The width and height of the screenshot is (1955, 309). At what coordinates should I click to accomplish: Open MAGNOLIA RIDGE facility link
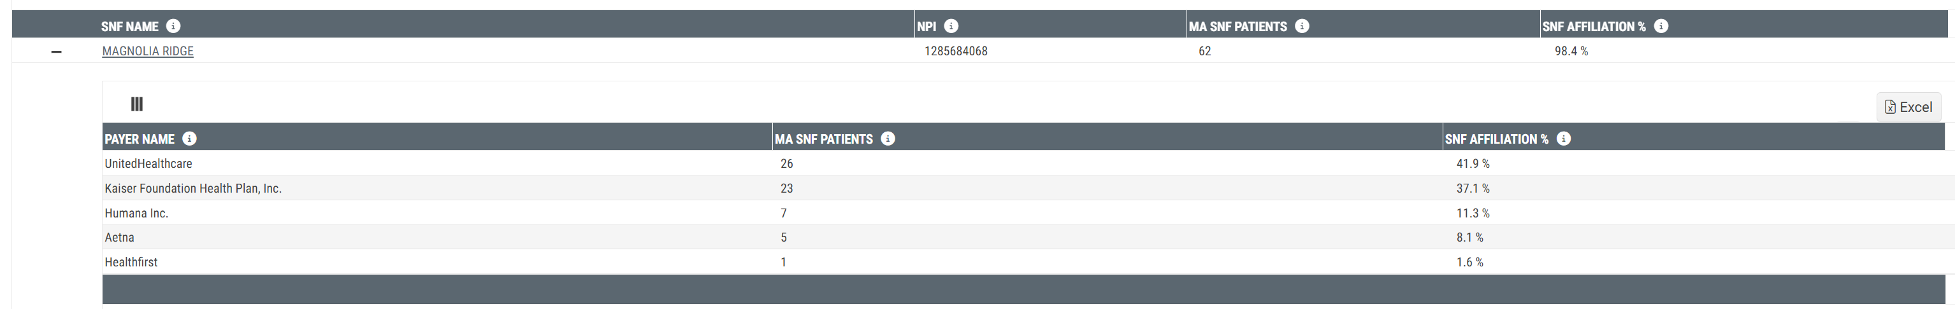click(x=148, y=51)
